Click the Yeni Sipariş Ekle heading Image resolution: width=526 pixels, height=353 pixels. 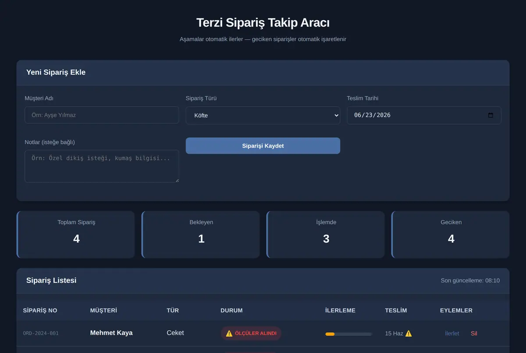(x=56, y=72)
